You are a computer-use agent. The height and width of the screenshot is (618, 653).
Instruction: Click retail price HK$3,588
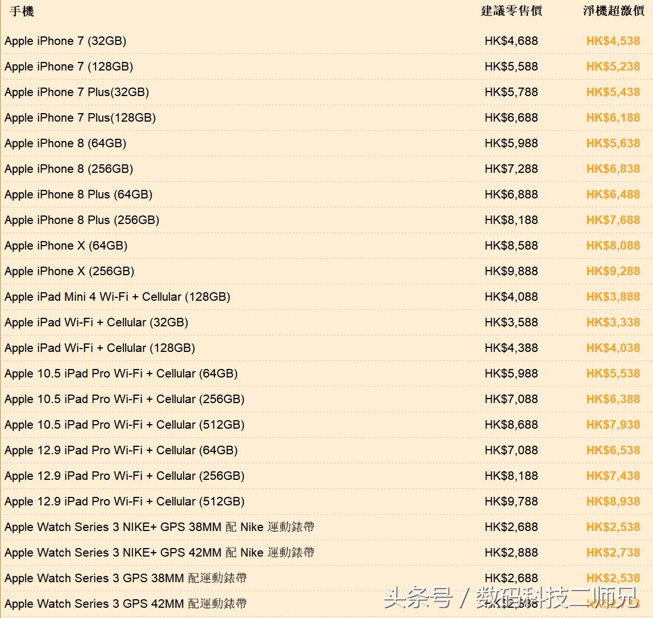point(511,322)
